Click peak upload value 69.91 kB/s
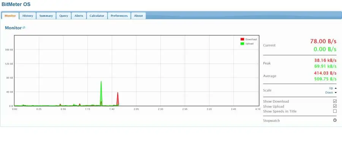This screenshot has height=162, width=342. [325, 66]
